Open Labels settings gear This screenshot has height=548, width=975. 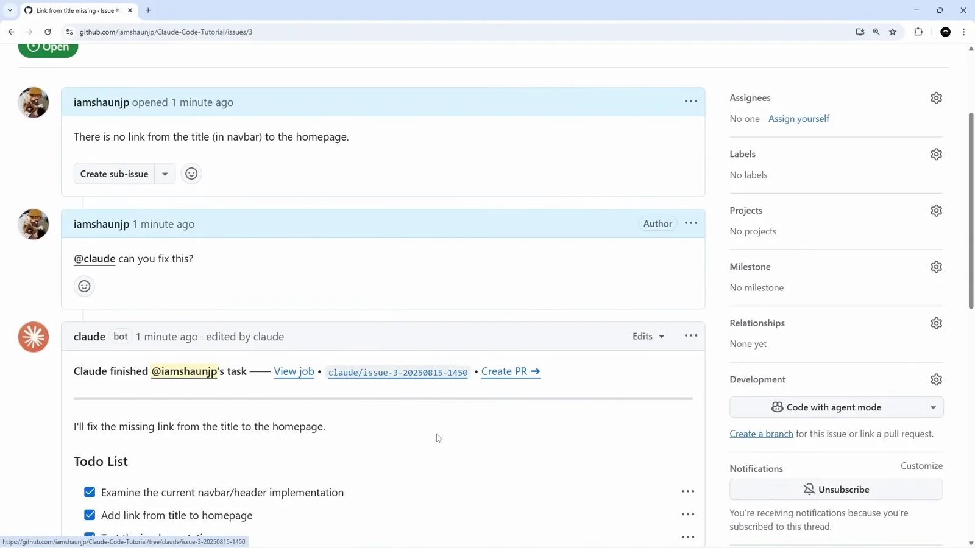[x=936, y=154]
